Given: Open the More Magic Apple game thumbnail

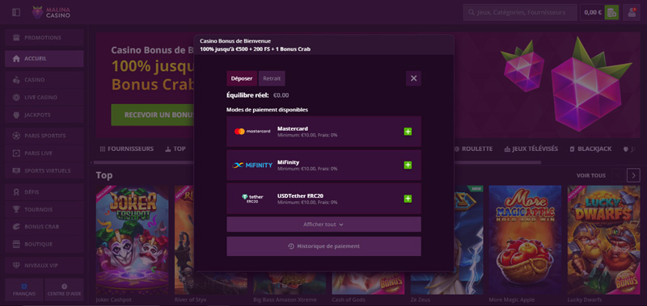Looking at the screenshot, I should click(525, 240).
